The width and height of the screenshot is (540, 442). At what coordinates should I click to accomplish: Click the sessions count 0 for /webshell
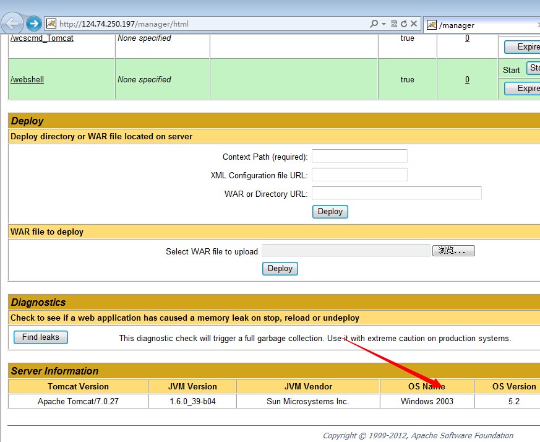[x=467, y=79]
